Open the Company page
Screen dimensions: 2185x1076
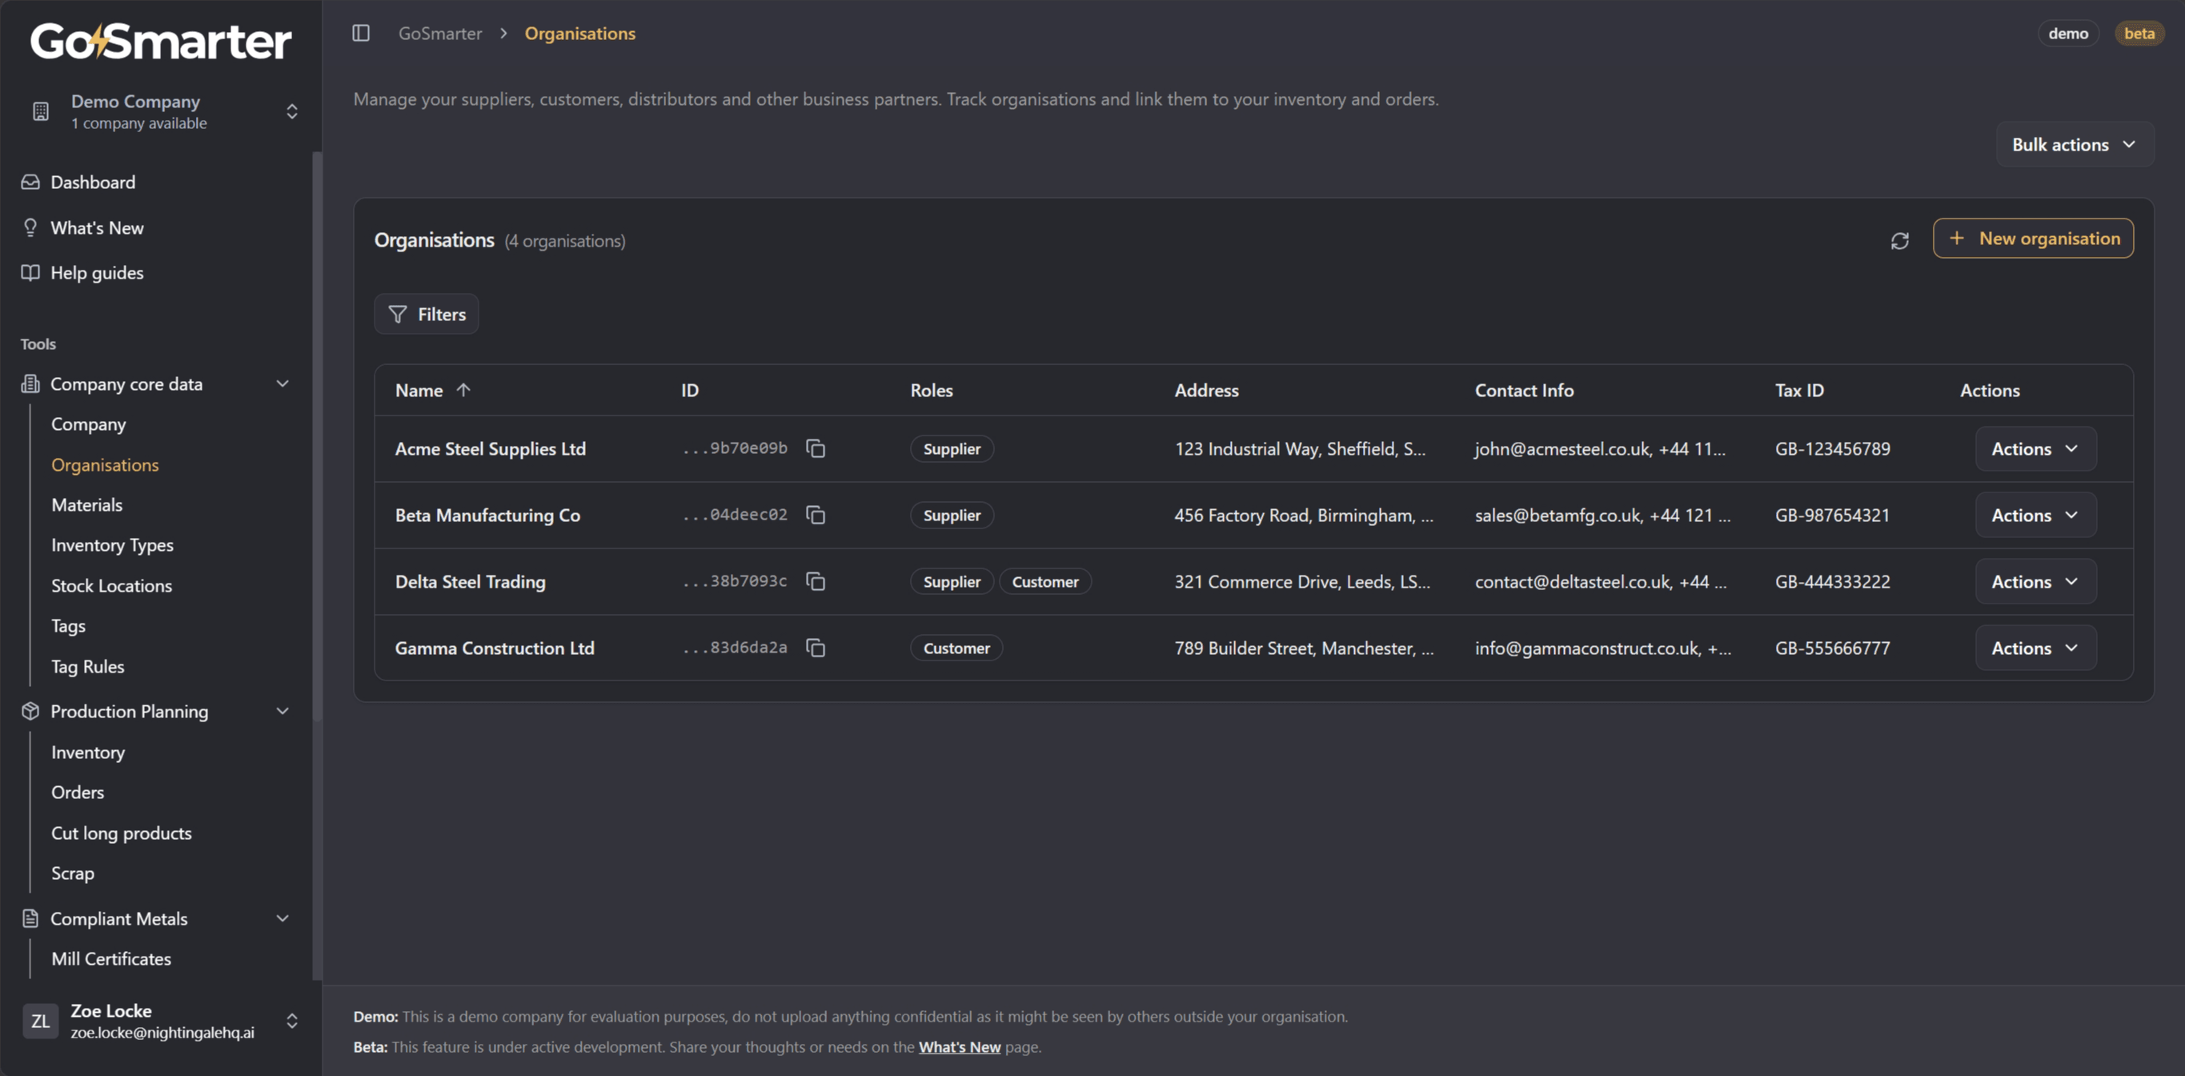tap(88, 424)
